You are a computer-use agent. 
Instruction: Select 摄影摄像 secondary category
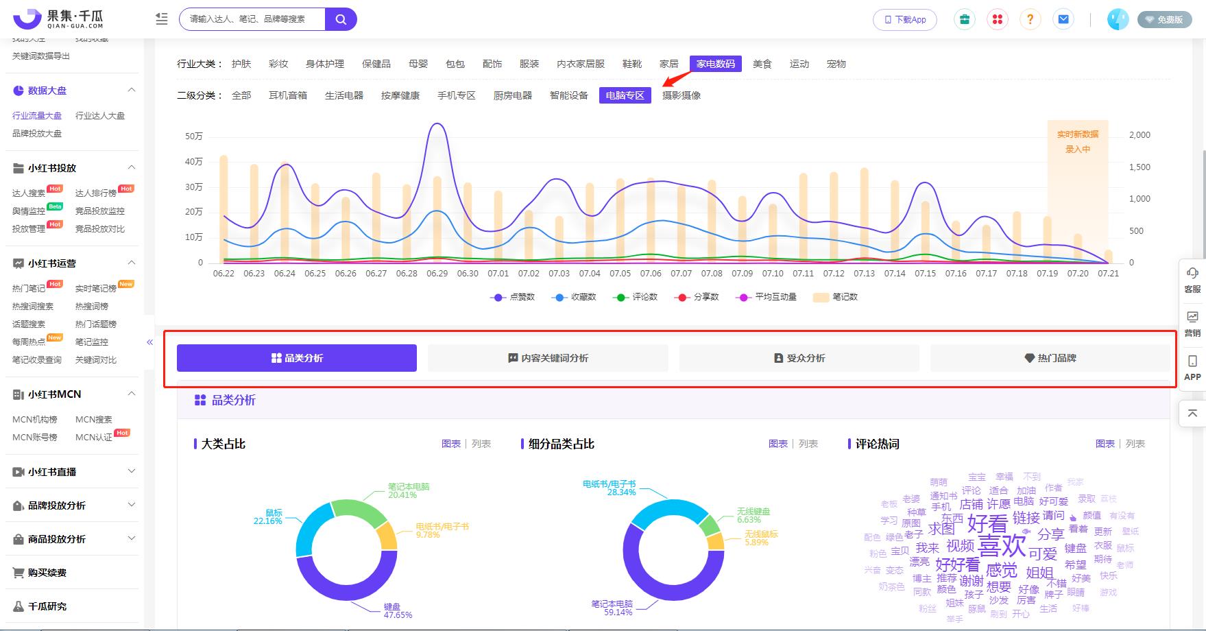(x=682, y=95)
